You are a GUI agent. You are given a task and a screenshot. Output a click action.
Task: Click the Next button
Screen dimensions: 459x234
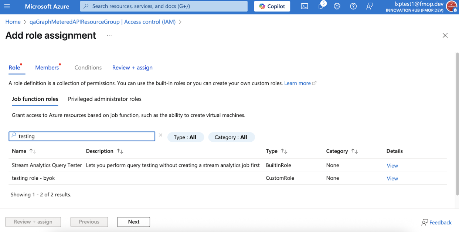point(134,222)
